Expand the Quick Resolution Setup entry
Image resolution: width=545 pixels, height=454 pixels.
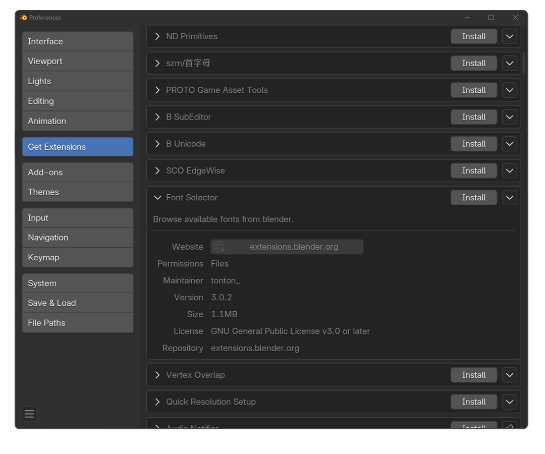[x=157, y=402]
